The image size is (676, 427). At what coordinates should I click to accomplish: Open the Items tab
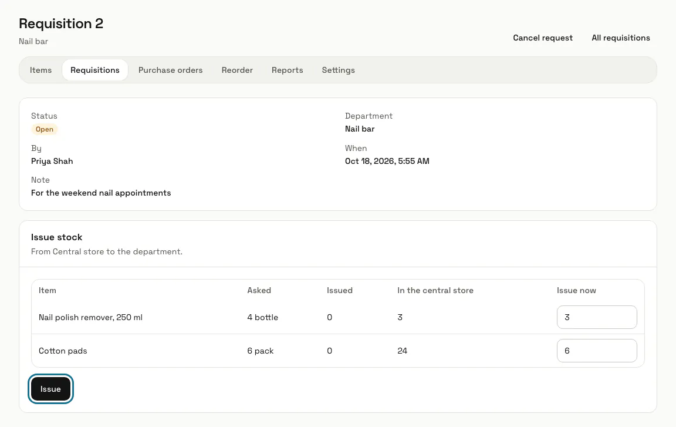click(x=40, y=70)
